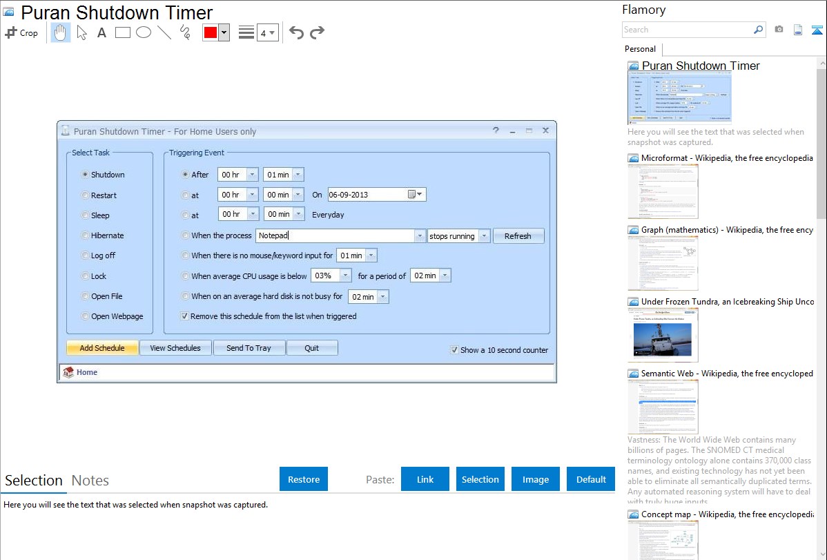Choose the text annotation tool
This screenshot has height=560, width=827.
click(x=101, y=32)
